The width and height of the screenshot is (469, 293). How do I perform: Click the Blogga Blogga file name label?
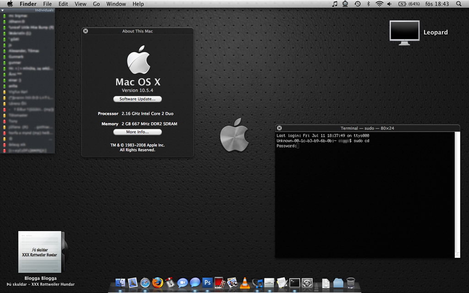click(40, 278)
